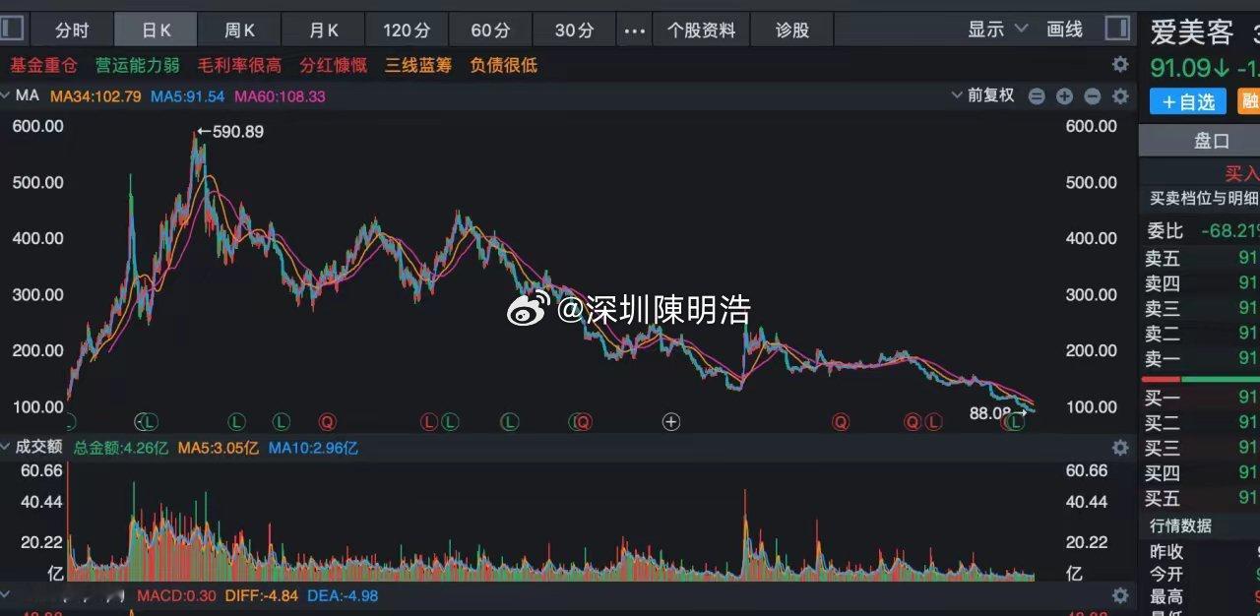1260x616 pixels.
Task: Open the 诊股 diagnosis button
Action: click(x=792, y=30)
